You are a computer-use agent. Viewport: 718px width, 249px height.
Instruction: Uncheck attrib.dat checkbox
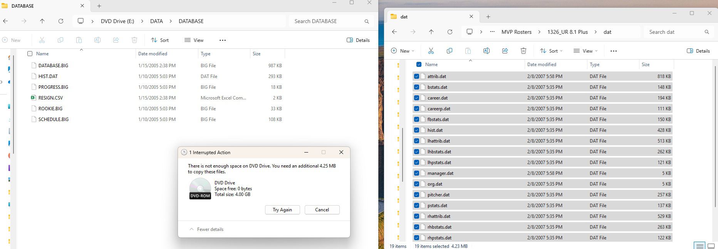[416, 76]
